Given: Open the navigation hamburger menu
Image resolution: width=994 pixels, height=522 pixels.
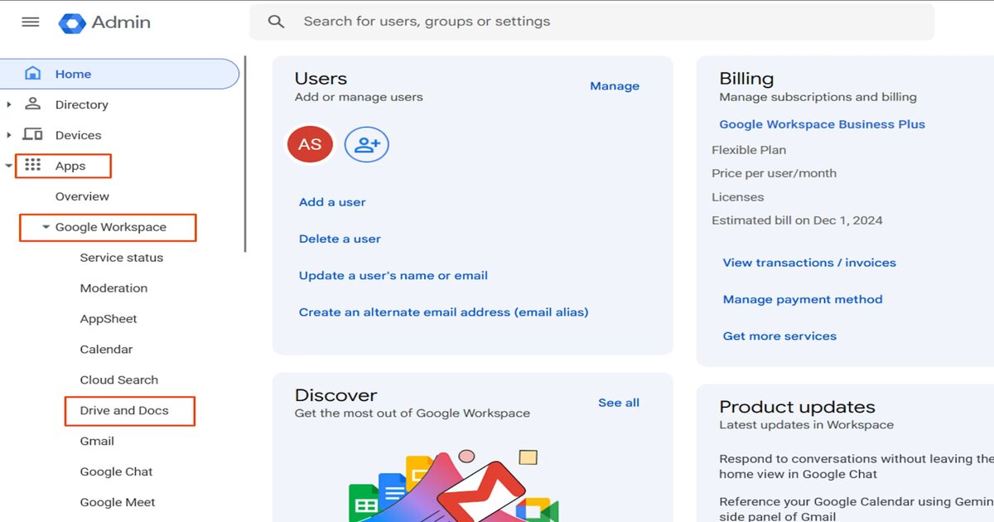Looking at the screenshot, I should tap(30, 22).
